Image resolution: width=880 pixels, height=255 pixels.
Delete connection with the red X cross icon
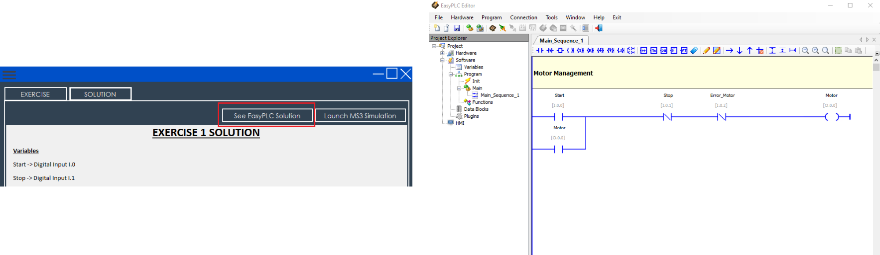760,50
